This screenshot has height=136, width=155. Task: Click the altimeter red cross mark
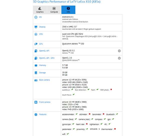[x=89, y=114]
